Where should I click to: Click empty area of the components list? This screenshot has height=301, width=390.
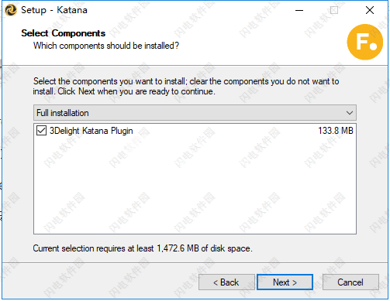click(195, 186)
